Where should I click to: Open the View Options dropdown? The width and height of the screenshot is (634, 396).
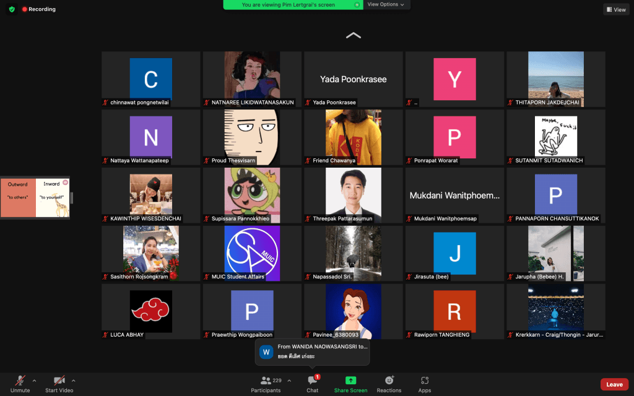pos(386,4)
